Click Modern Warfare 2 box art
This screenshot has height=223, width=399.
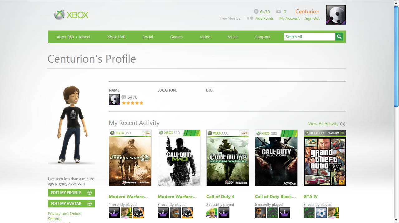click(130, 158)
